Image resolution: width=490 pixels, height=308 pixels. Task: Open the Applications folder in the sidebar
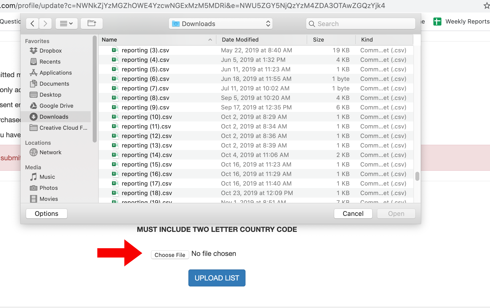point(55,73)
